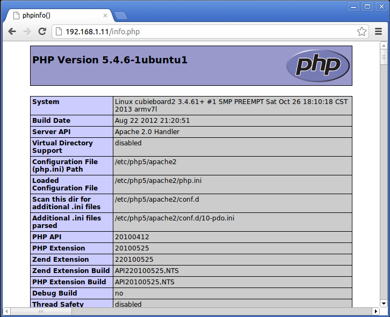Click the horizontal scrollbar left arrow

pyautogui.click(x=6, y=311)
